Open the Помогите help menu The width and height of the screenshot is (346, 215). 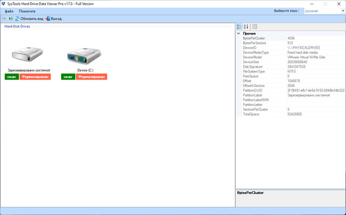pos(27,11)
